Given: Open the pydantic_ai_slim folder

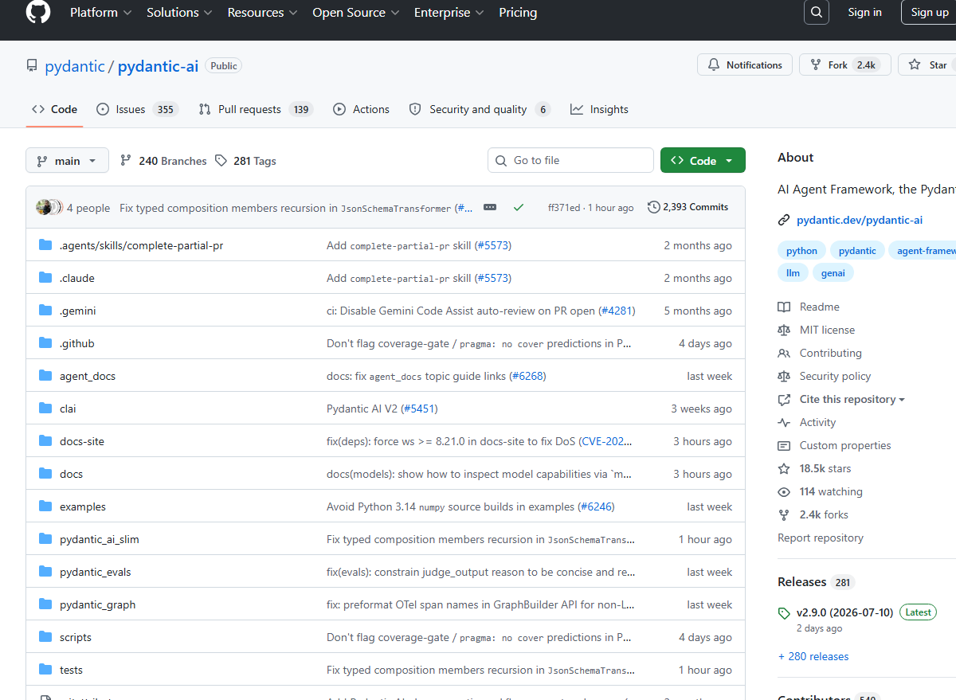Looking at the screenshot, I should click(99, 539).
